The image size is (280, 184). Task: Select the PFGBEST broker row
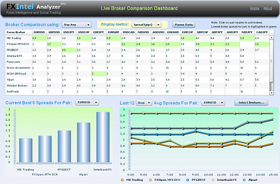click(x=137, y=50)
